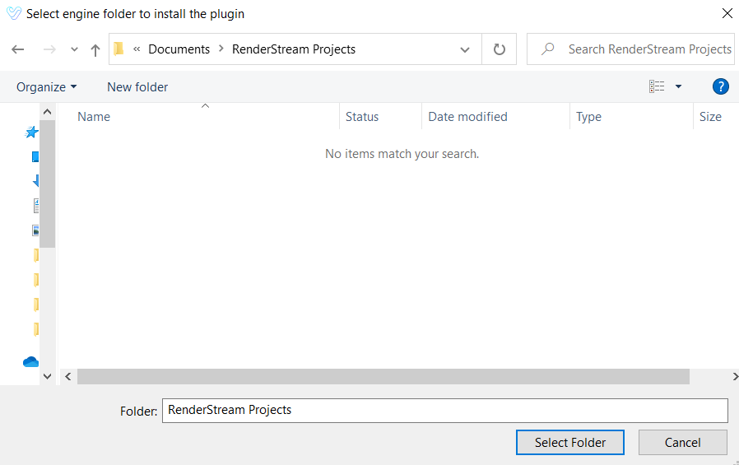Refresh the RenderStream Projects folder view

499,49
